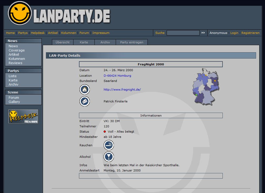Open the D-66424 Homburg location link
The height and width of the screenshot is (193, 265).
[117, 76]
